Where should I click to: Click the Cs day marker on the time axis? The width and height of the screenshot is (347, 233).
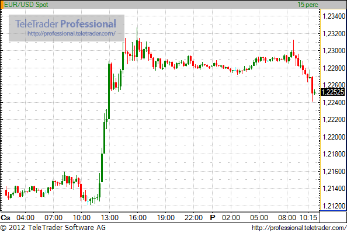click(5, 218)
